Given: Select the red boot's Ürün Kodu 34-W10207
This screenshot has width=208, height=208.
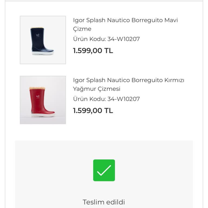Looking at the screenshot, I should point(106,99).
